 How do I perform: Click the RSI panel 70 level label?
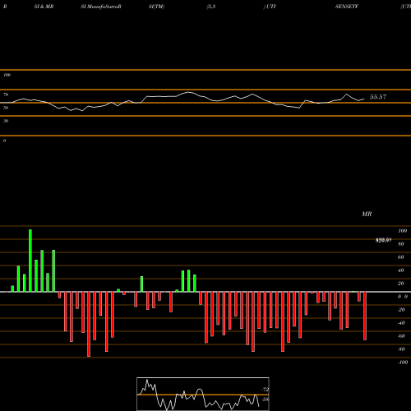(x=6, y=95)
